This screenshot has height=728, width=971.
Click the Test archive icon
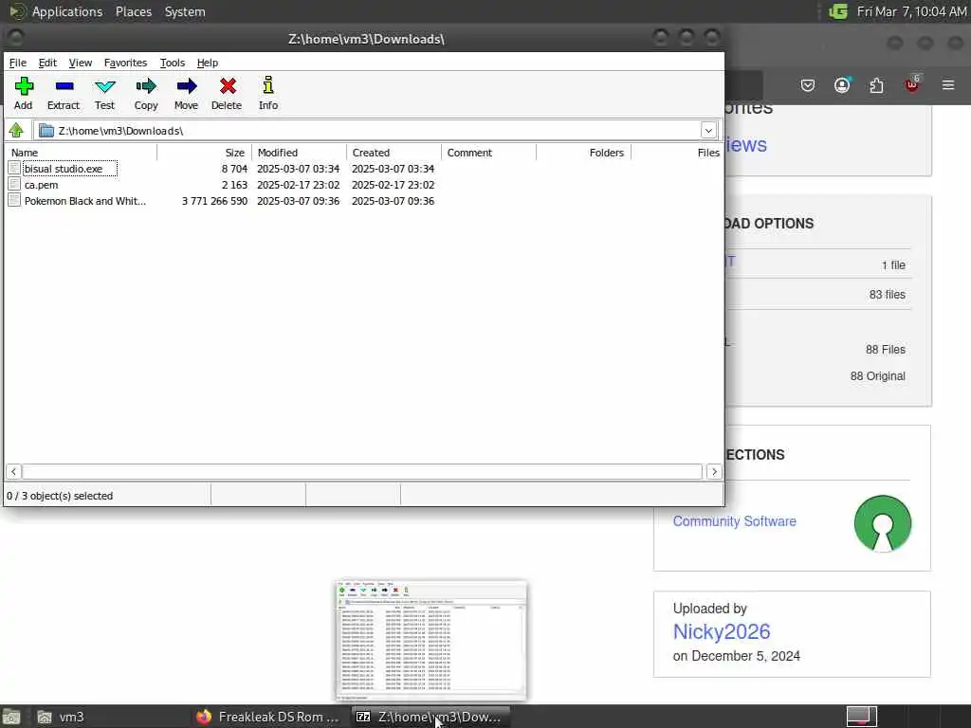(x=104, y=86)
